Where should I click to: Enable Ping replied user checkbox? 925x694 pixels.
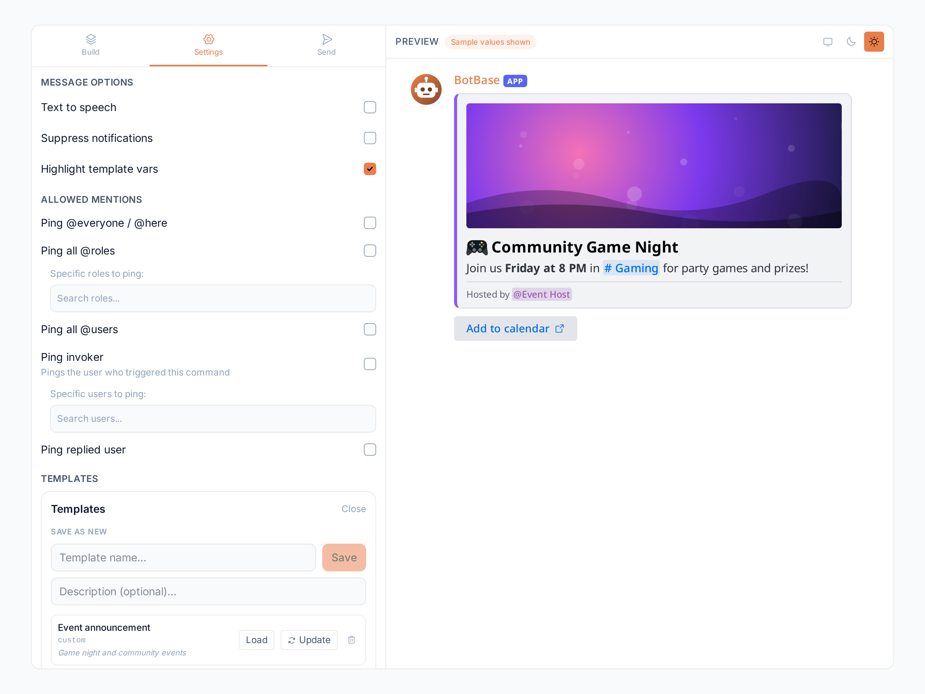[x=370, y=450]
